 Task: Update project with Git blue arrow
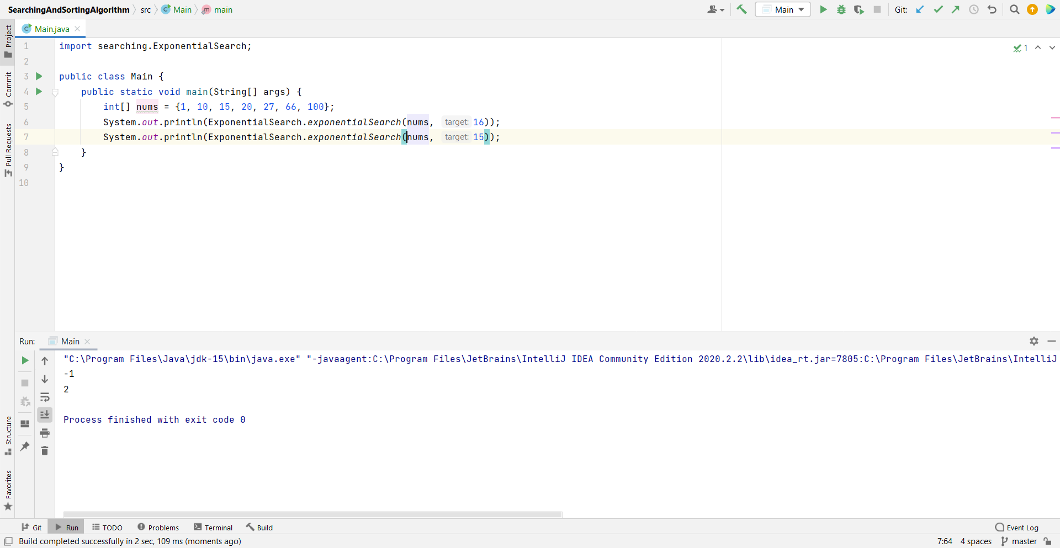pyautogui.click(x=920, y=9)
